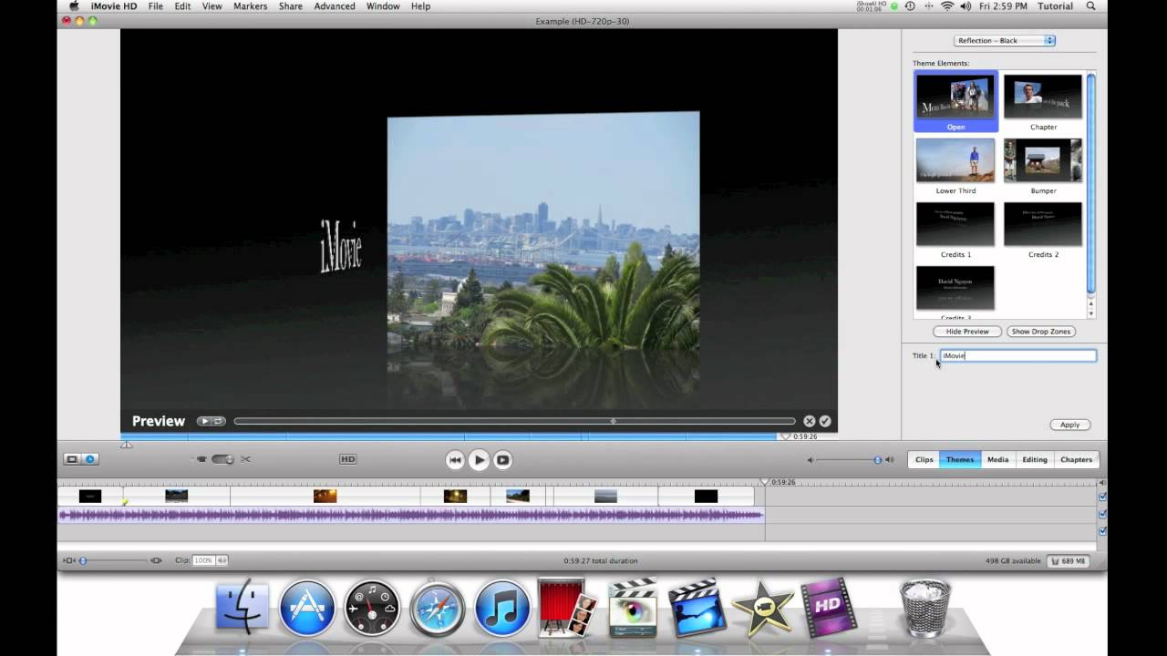Select the Credits 1 theme element
The width and height of the screenshot is (1167, 656).
click(x=955, y=230)
